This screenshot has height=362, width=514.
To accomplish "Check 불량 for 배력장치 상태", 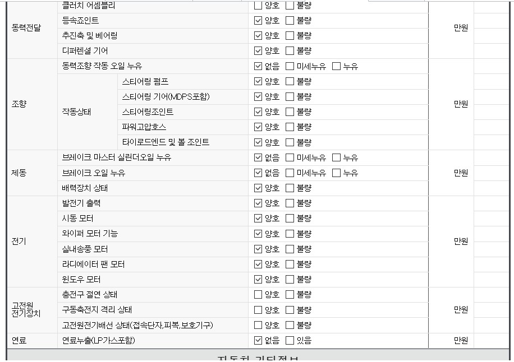I will coord(290,188).
